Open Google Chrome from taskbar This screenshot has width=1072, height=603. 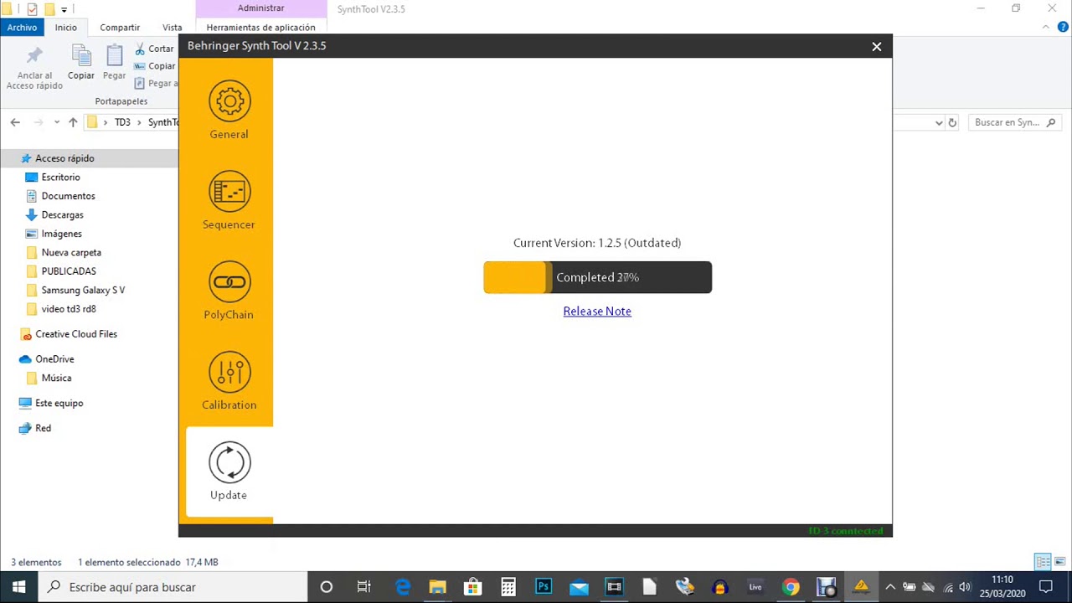(x=791, y=586)
